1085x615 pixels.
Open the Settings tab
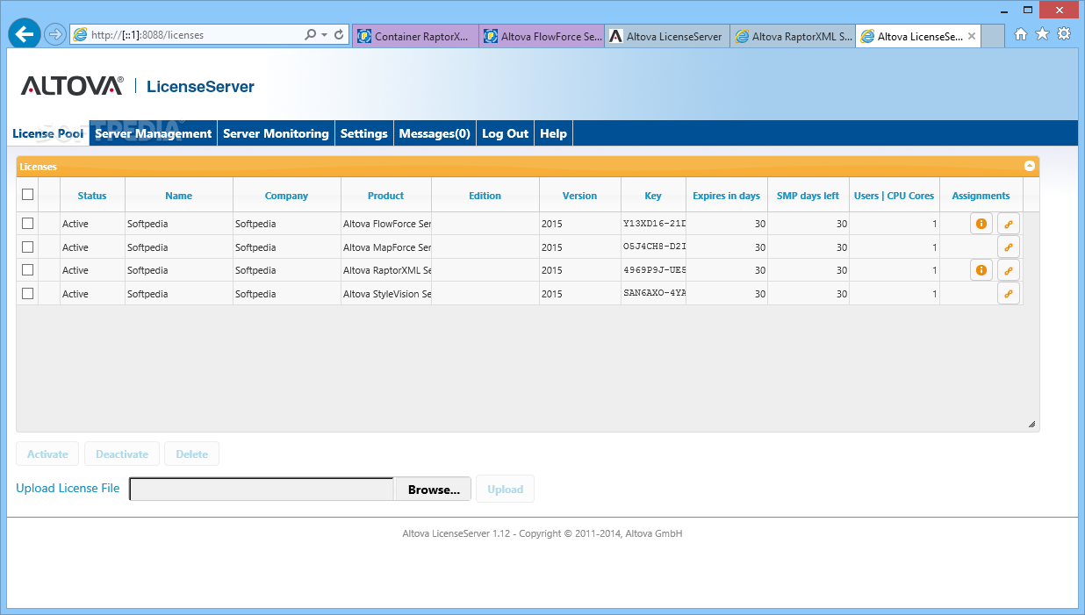point(364,133)
